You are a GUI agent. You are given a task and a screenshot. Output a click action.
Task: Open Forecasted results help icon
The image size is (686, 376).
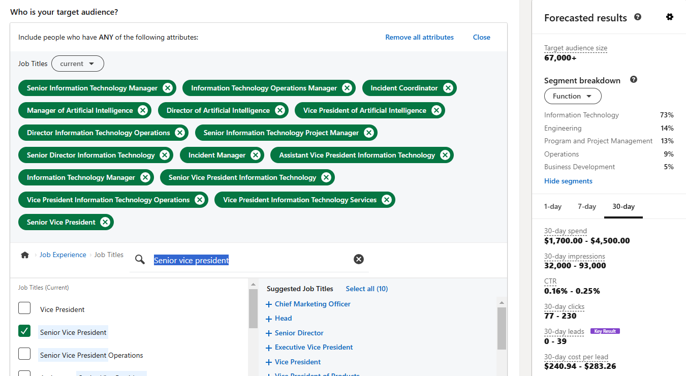click(638, 17)
